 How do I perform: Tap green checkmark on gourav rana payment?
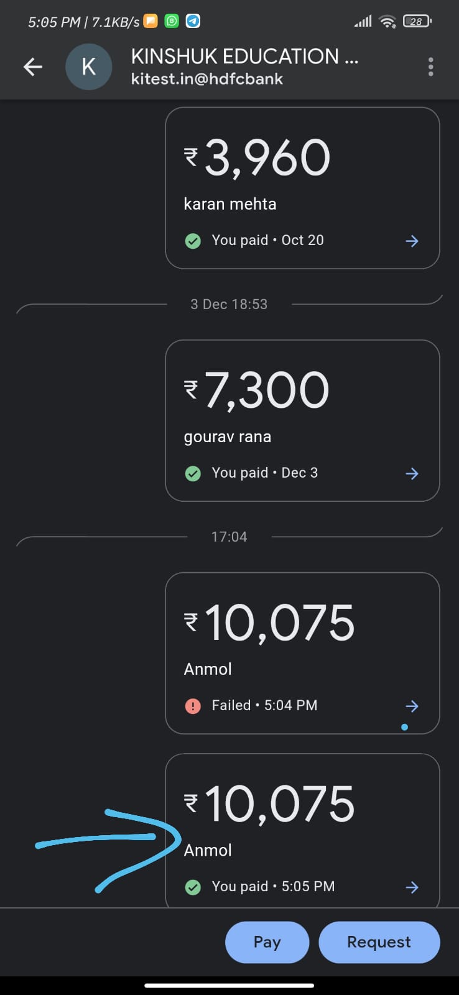pos(193,473)
